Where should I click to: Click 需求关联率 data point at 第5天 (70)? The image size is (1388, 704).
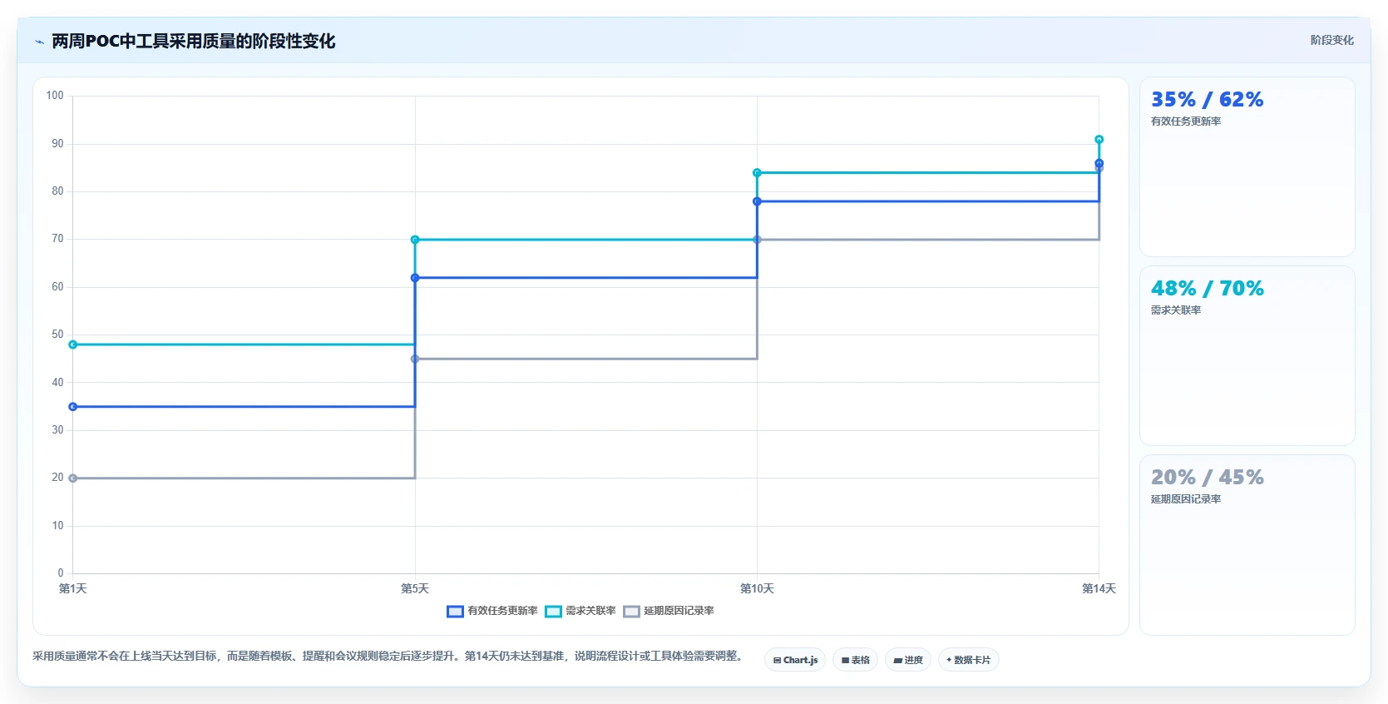415,240
